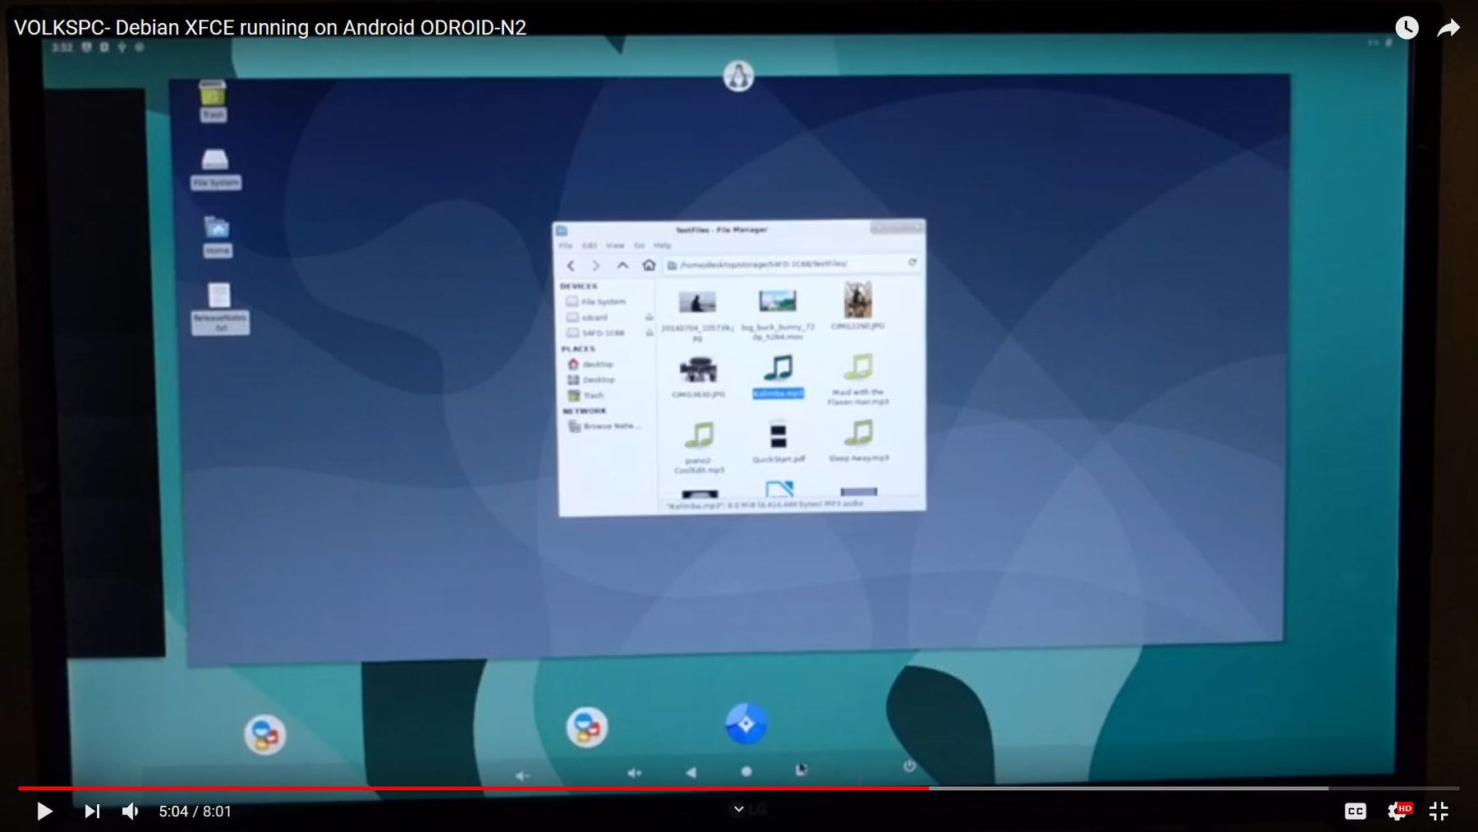Click the 5:04 / 8:01 time display
This screenshot has height=832, width=1478.
(x=195, y=811)
